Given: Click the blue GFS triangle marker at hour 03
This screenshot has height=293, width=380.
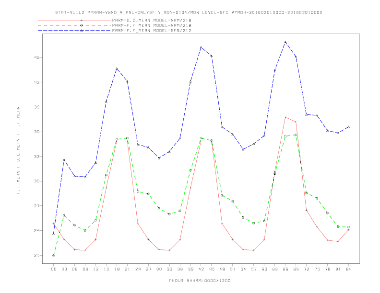Looking at the screenshot, I should (x=64, y=160).
